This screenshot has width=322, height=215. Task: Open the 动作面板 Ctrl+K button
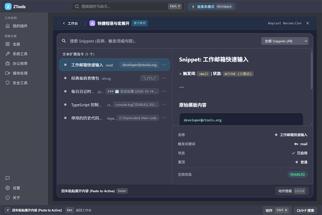click(292, 191)
